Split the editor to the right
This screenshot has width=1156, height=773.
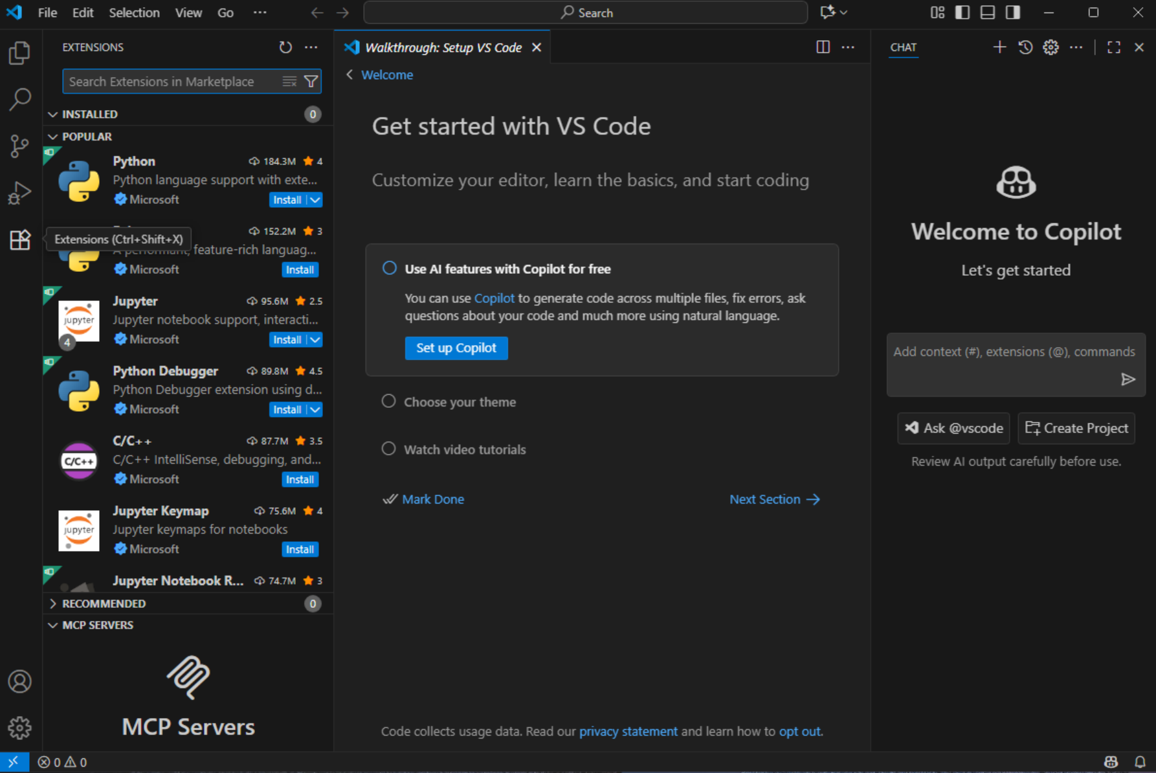pos(823,47)
